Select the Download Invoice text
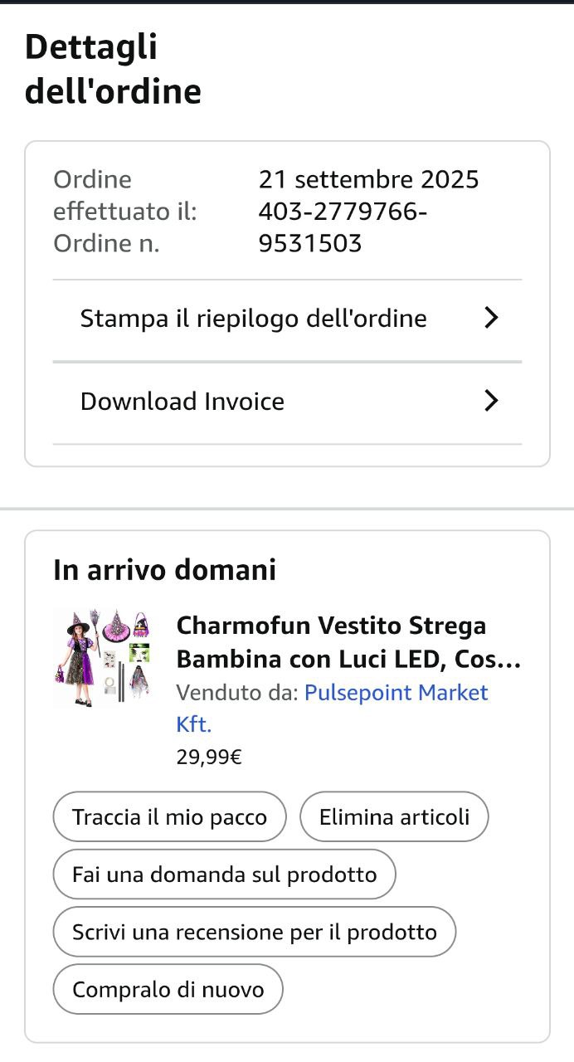 (182, 402)
